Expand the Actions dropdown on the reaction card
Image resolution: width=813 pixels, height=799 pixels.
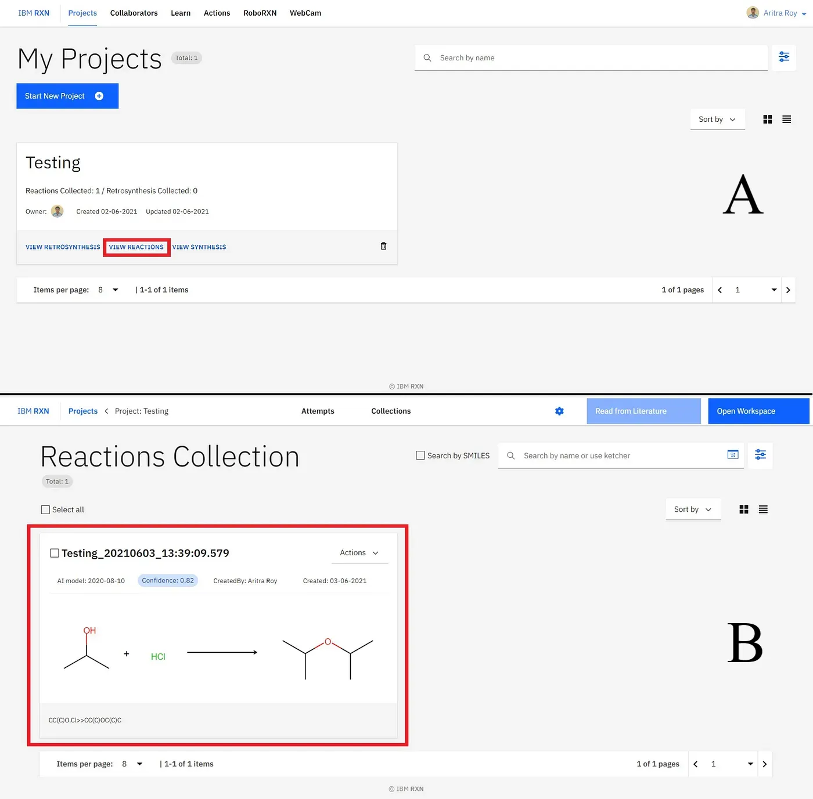(359, 552)
